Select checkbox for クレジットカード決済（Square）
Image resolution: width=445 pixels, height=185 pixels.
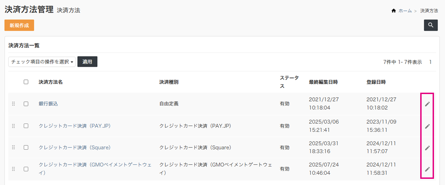click(26, 147)
